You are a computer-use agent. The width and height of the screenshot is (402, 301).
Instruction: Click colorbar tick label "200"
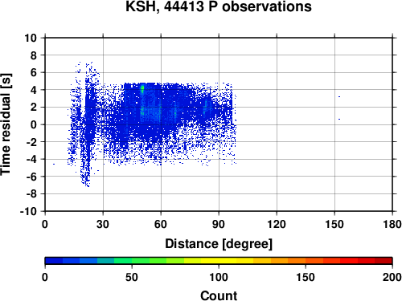(x=392, y=277)
